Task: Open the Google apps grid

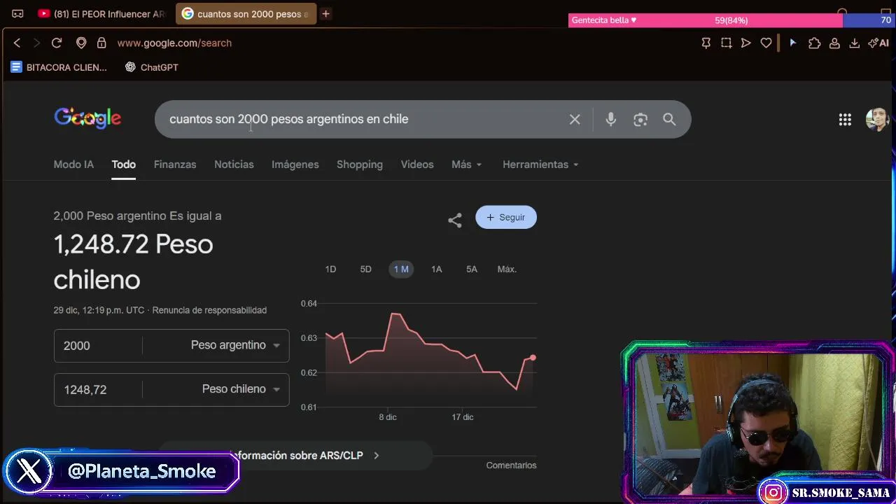Action: click(845, 120)
